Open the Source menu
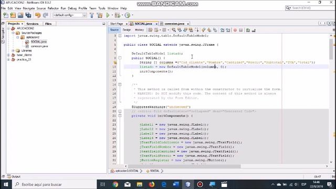336x189 pixels. (41, 8)
